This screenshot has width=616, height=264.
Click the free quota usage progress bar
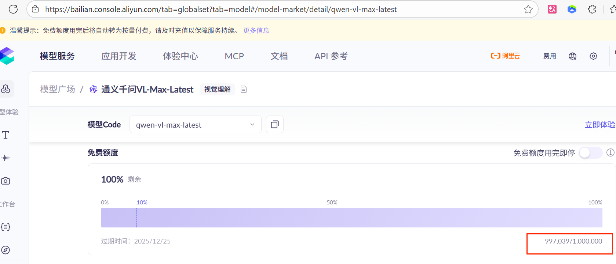[x=351, y=218]
